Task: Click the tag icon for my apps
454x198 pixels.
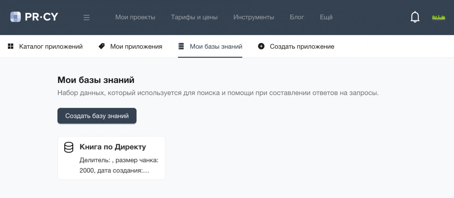Action: [102, 46]
